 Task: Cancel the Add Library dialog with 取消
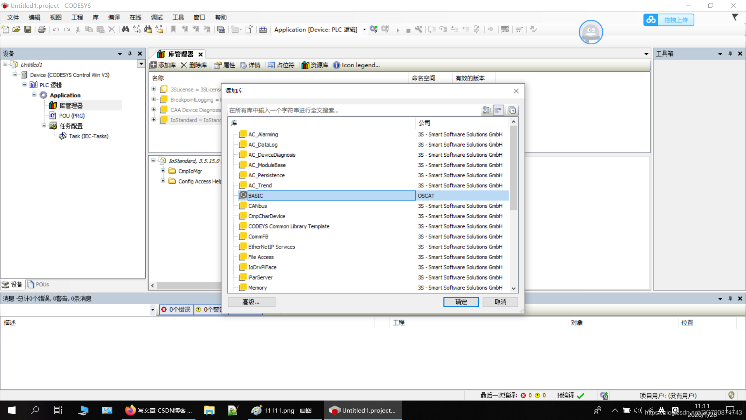click(x=500, y=302)
